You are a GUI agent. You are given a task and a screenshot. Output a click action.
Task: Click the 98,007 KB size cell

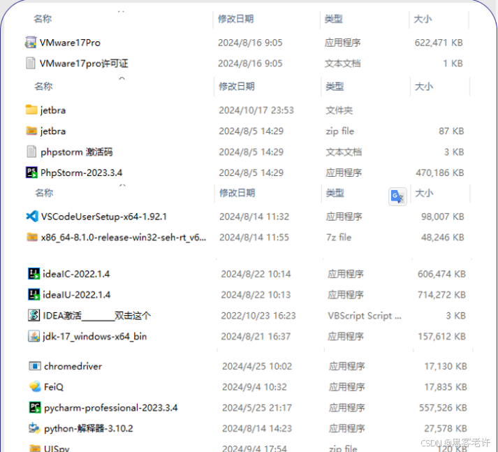point(443,217)
